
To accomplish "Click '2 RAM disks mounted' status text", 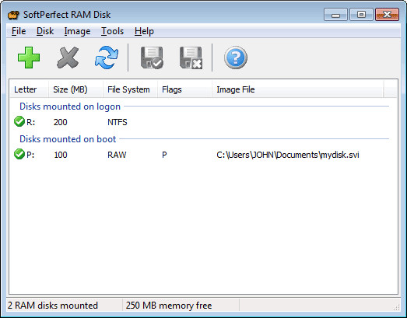I will coord(53,306).
